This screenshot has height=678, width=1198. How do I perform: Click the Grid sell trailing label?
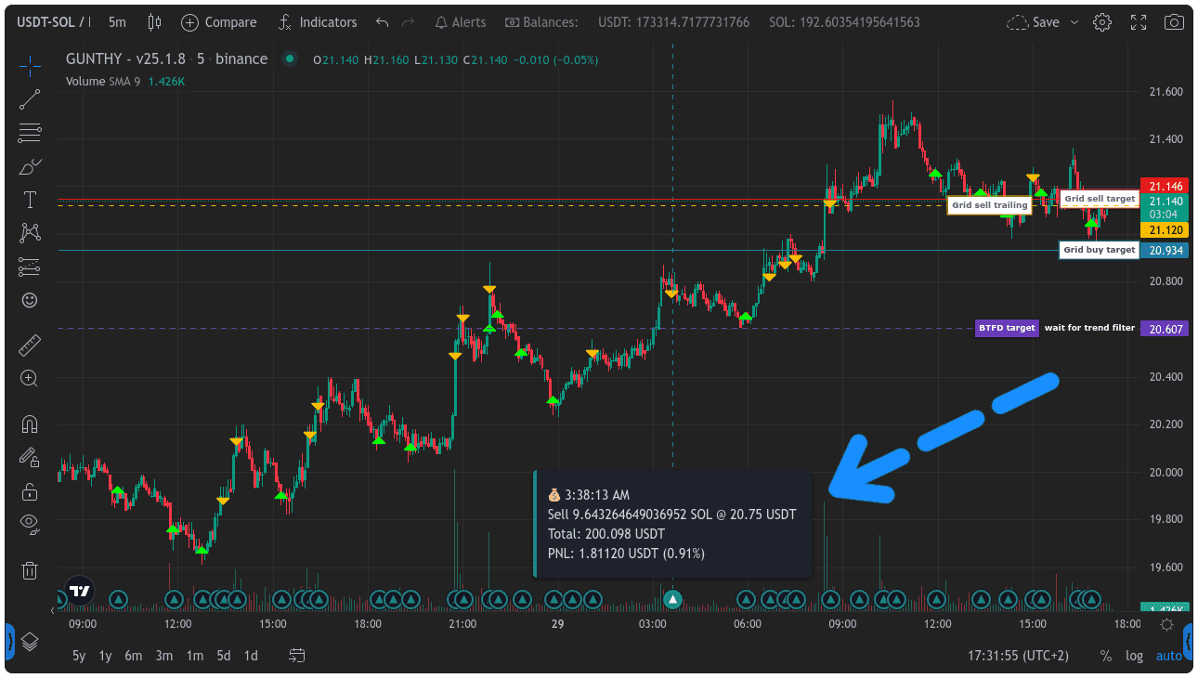tap(989, 205)
